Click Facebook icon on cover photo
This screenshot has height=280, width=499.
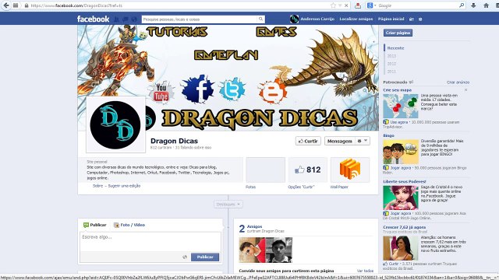tap(198, 89)
